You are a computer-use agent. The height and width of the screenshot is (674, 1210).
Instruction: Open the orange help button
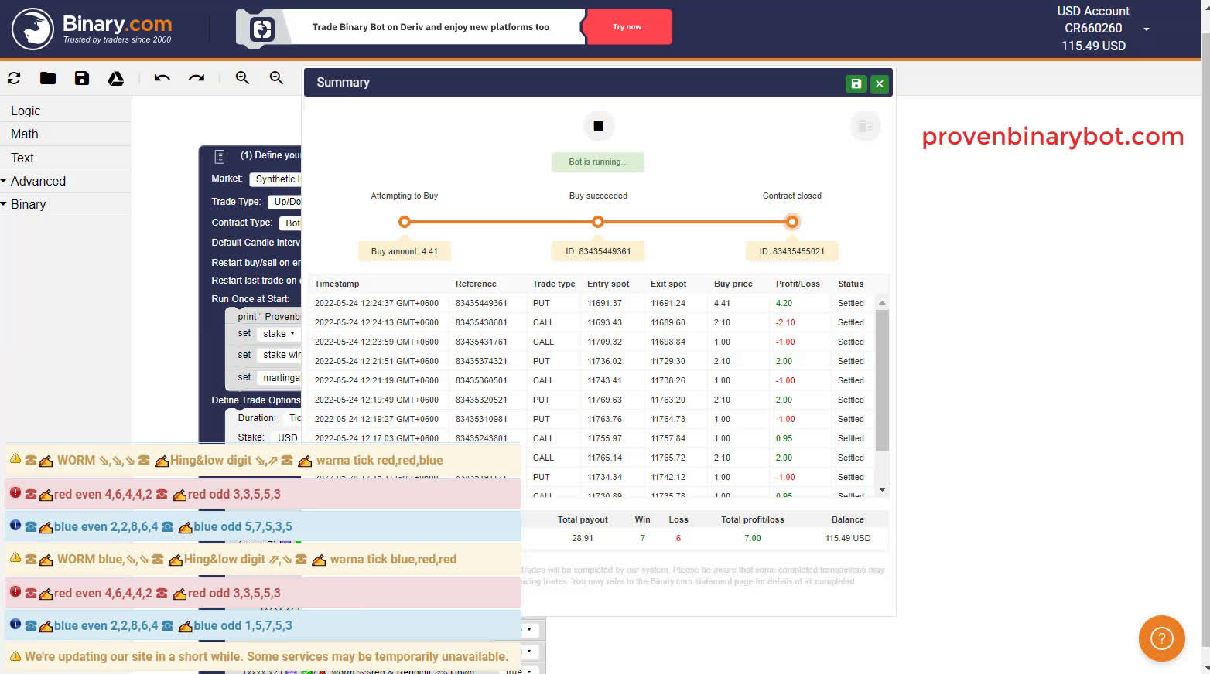click(x=1161, y=638)
